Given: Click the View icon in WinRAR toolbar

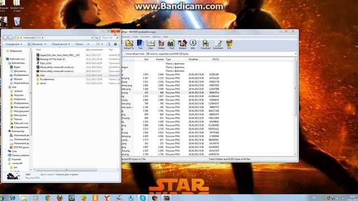Looking at the screenshot, I should pyautogui.click(x=150, y=45).
